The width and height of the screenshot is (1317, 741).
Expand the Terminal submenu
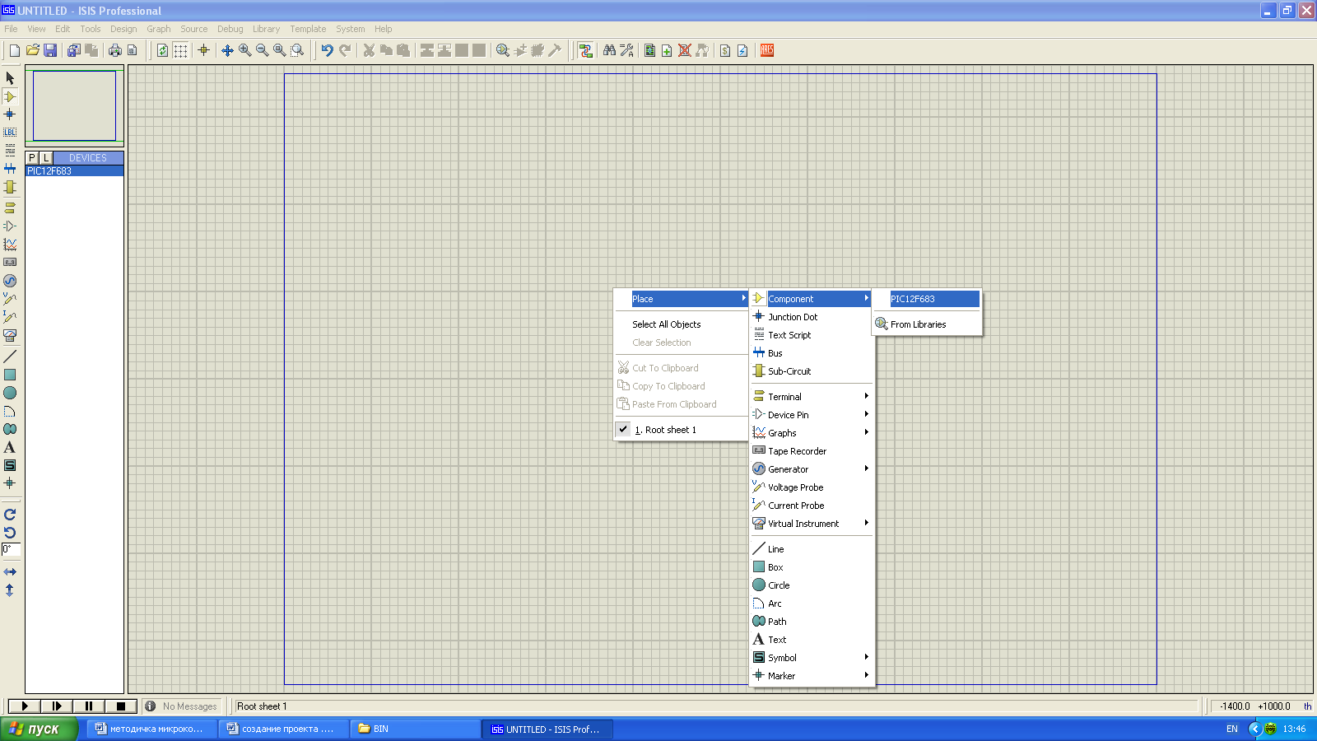[x=811, y=397]
